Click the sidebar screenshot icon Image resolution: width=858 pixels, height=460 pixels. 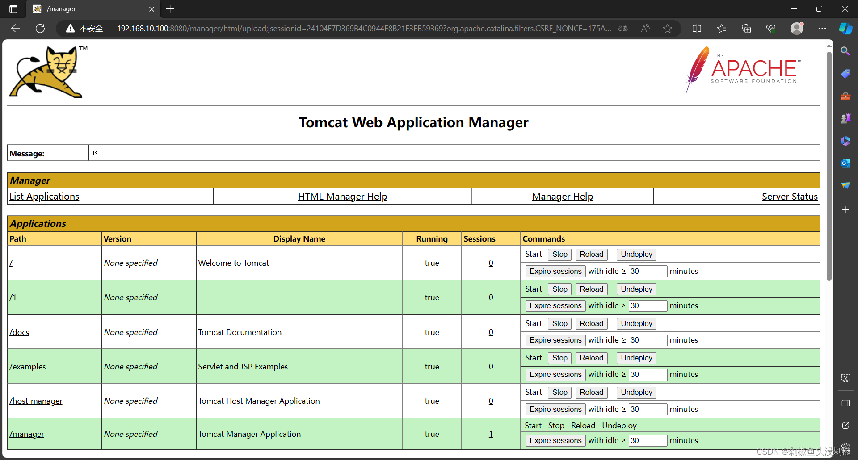click(x=845, y=378)
